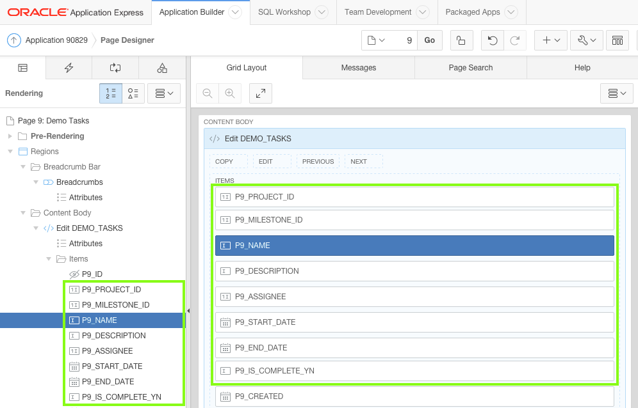Click the Application 90829 breadcrumb link
The width and height of the screenshot is (638, 408).
[56, 40]
